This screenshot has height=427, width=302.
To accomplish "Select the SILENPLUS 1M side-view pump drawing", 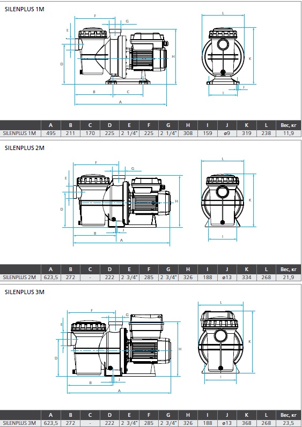I will click(119, 61).
